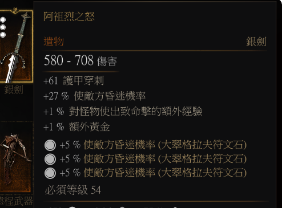Click the 銀劍 type label at tooltip right

[256, 42]
